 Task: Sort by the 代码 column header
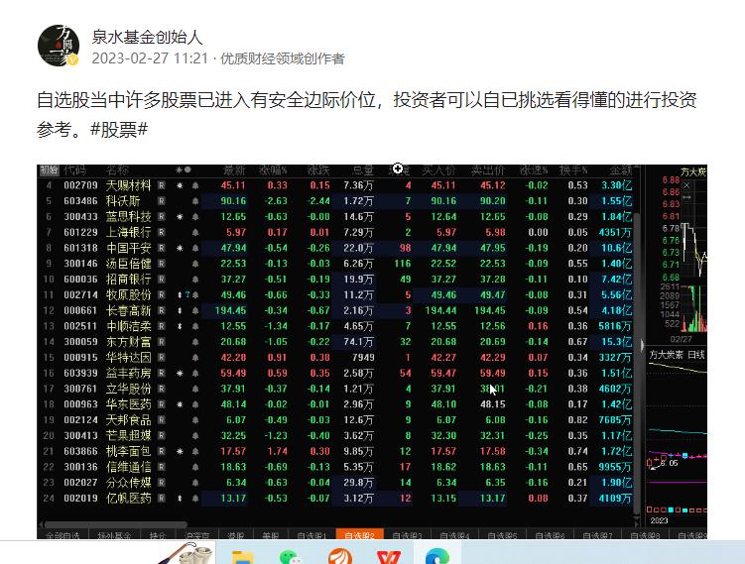coord(74,169)
